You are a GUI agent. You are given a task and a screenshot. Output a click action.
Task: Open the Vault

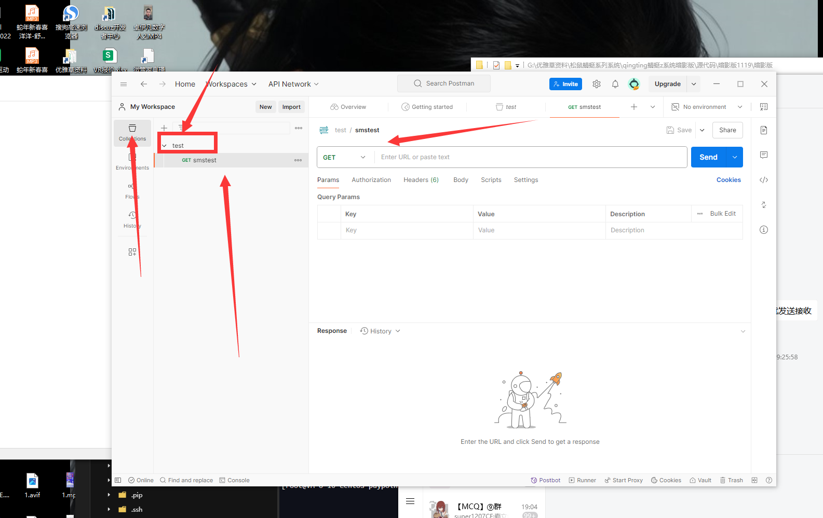point(700,480)
